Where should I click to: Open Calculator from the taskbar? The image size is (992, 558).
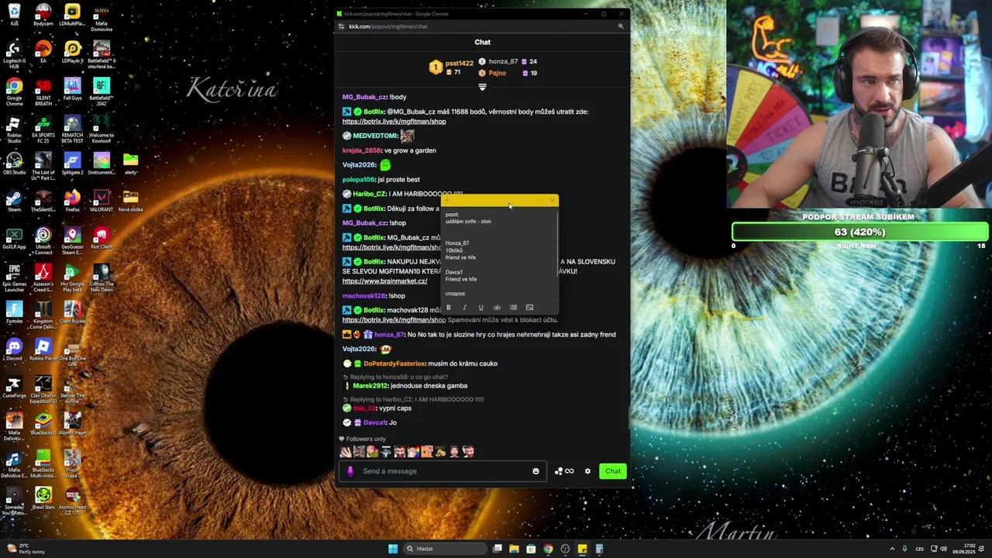(x=599, y=549)
